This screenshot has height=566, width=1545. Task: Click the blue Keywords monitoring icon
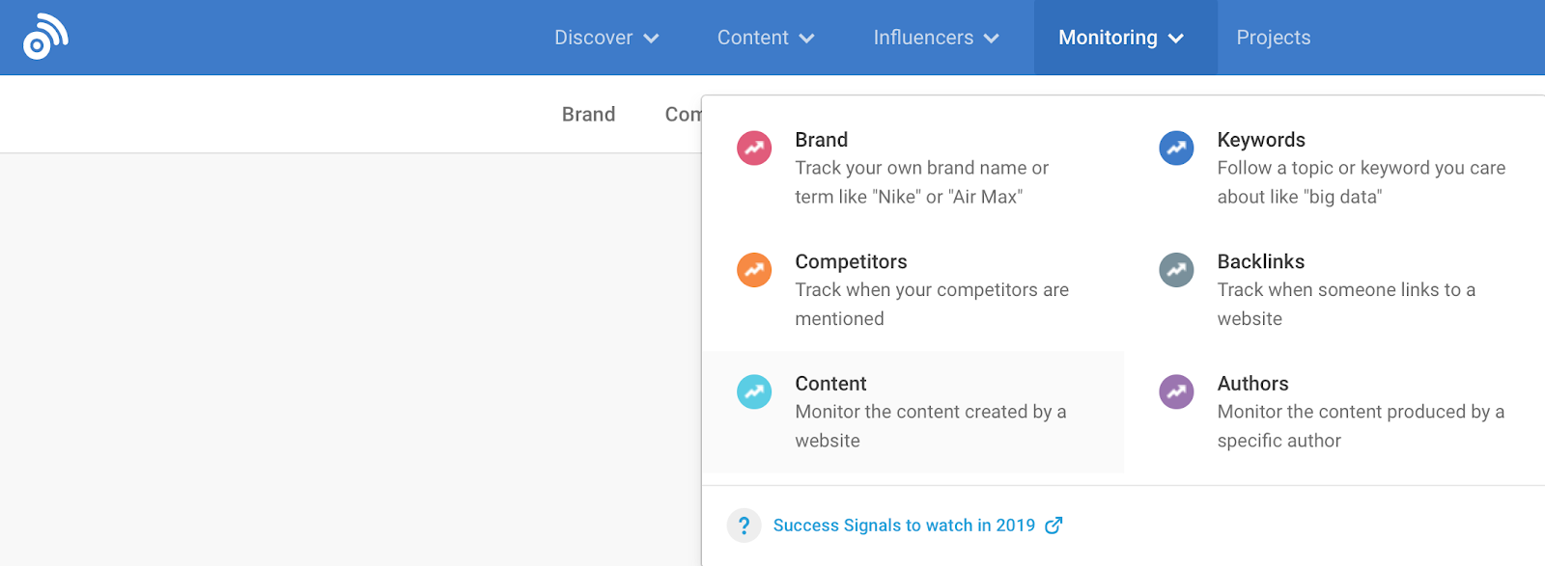point(1176,148)
